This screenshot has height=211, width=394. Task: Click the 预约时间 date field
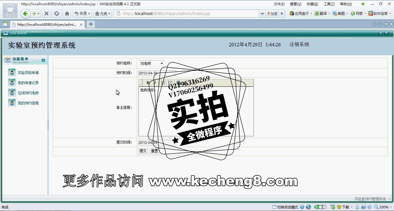157,73
